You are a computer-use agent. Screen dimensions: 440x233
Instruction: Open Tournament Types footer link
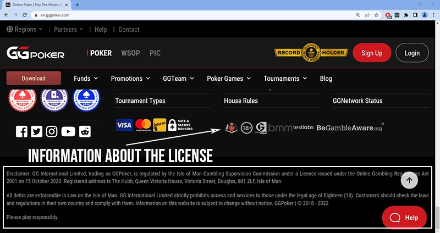click(x=140, y=101)
